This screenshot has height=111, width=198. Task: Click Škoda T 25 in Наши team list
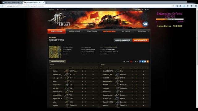73,105
